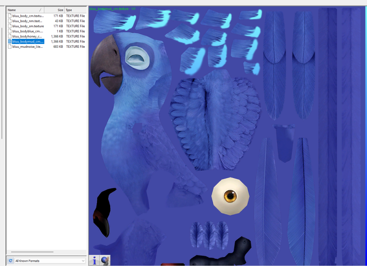Select the file bluu_body_sm.texture

[x=28, y=26]
